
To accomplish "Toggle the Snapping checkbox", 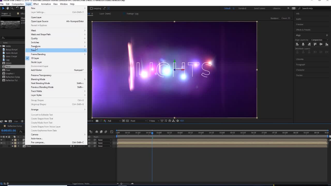I will coord(91,8).
